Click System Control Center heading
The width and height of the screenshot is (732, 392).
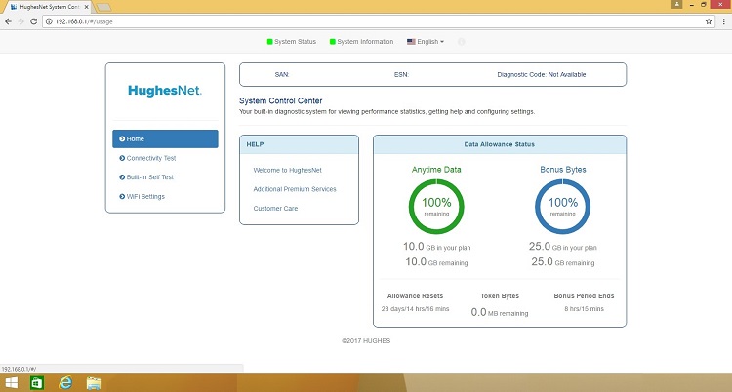[280, 100]
